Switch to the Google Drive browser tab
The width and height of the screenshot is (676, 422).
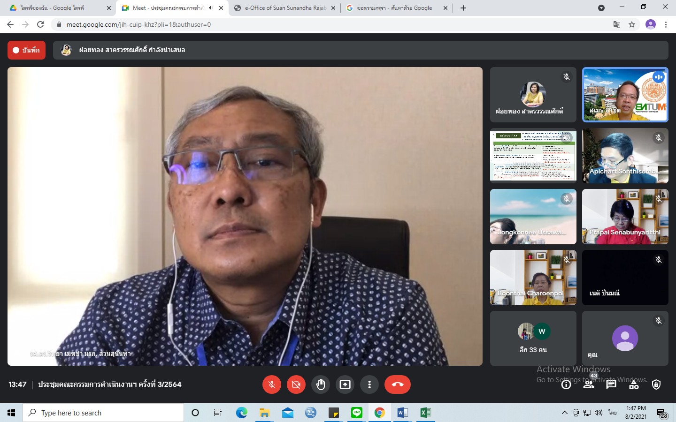coord(56,8)
